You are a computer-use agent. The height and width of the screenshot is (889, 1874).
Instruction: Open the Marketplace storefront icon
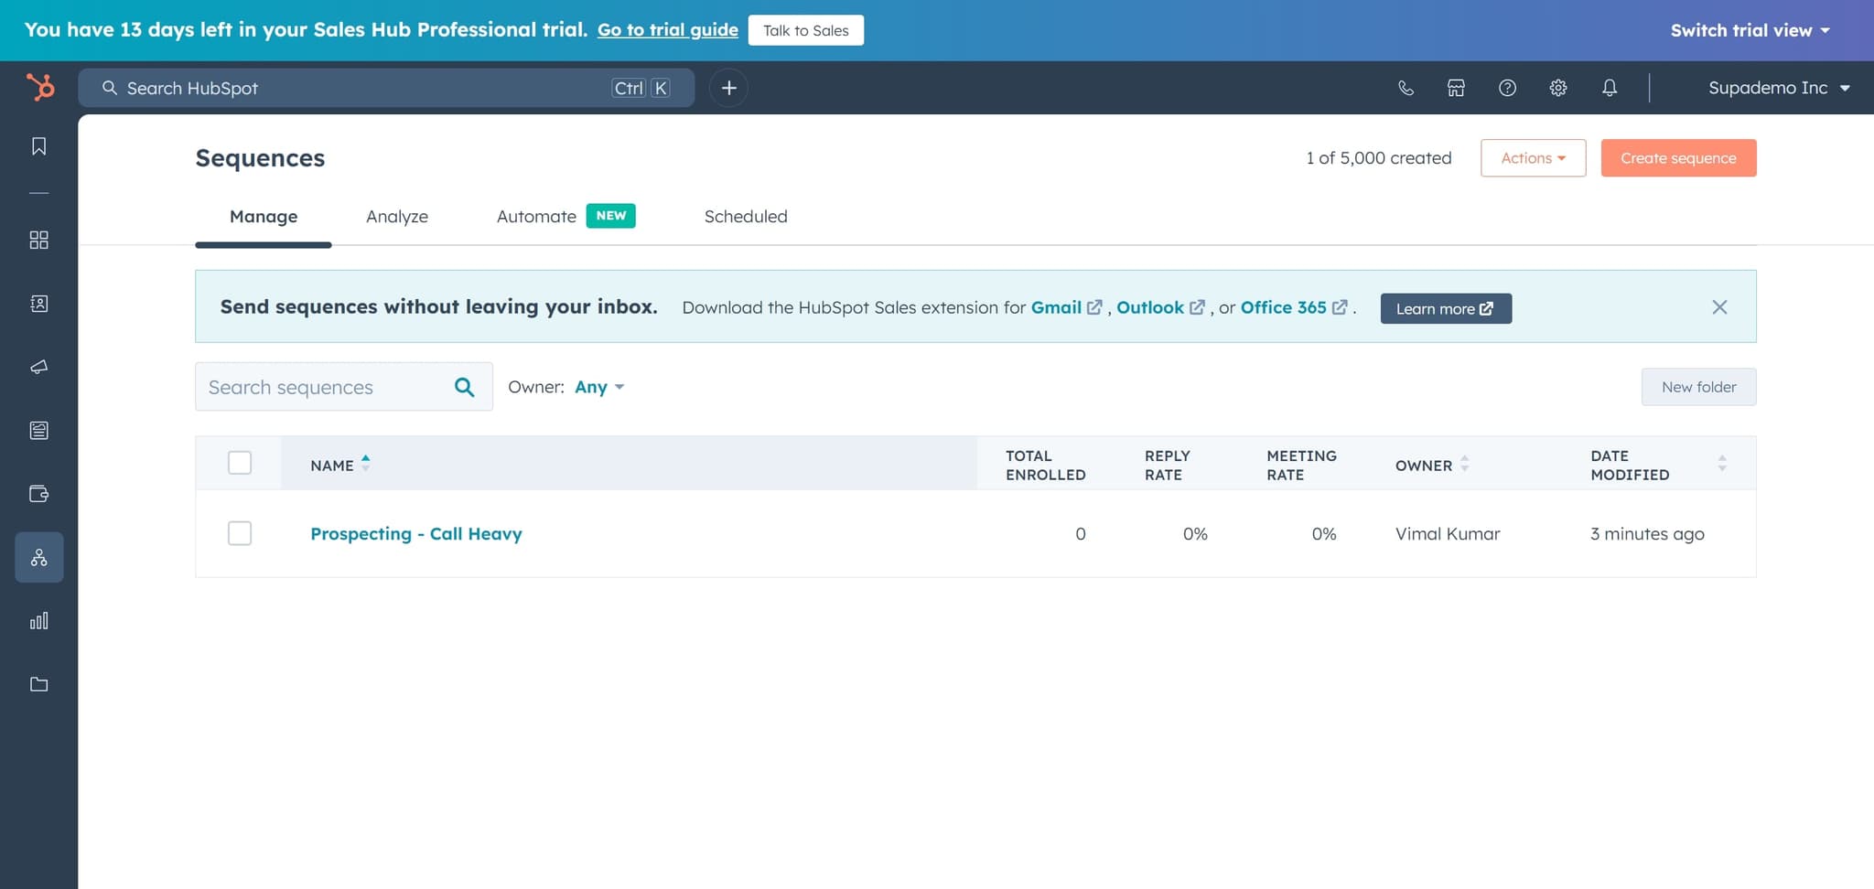point(1456,88)
